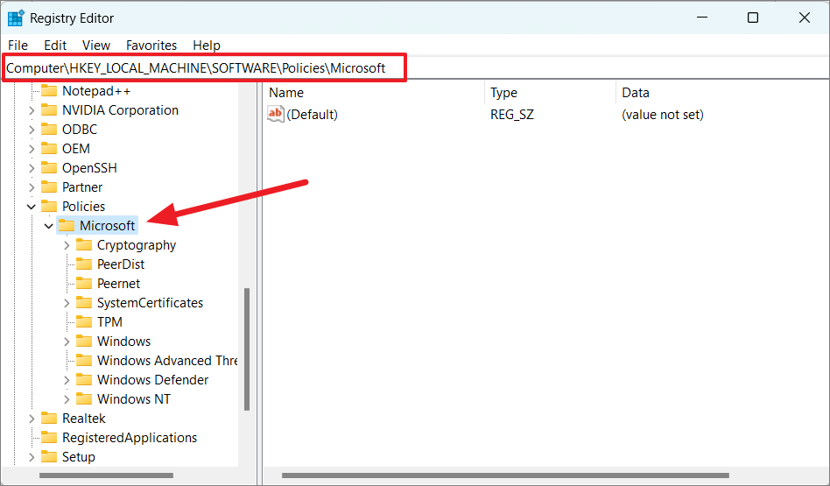Expand the Windows NT key
Image resolution: width=830 pixels, height=486 pixels.
[67, 399]
